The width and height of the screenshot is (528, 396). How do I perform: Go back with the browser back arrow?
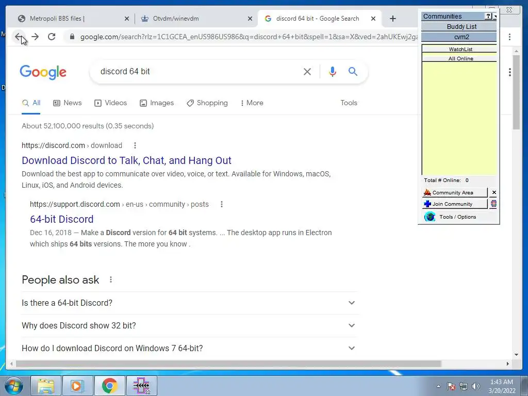pos(19,37)
